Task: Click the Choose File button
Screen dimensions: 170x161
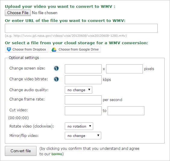Action: click(x=18, y=13)
